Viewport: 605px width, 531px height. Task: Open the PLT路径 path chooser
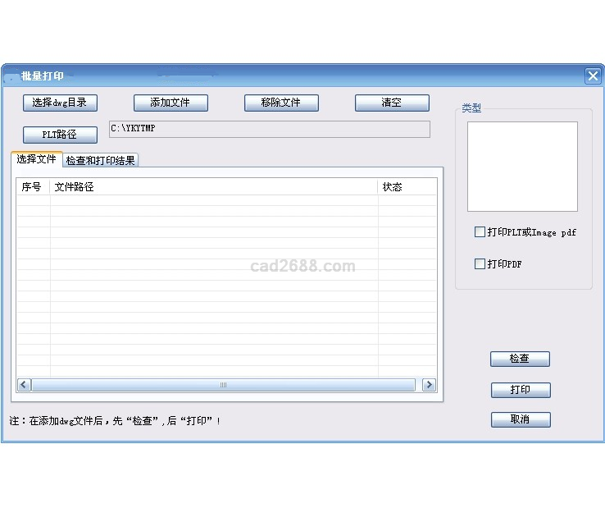[60, 135]
